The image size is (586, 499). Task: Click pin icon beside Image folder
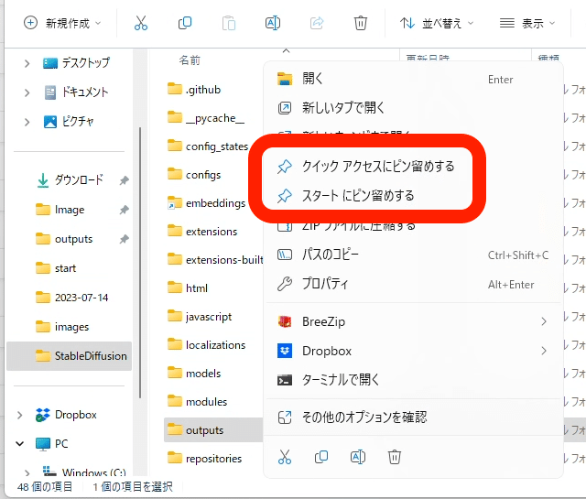coord(125,210)
